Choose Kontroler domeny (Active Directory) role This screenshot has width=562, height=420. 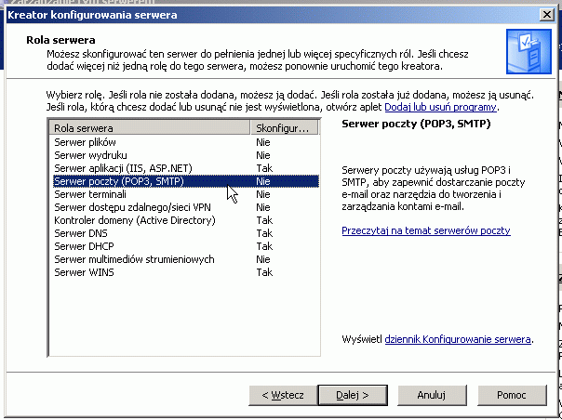[184, 220]
